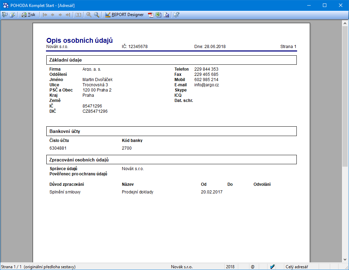Zoom in with magnifier plus icon
The width and height of the screenshot is (349, 270).
click(89, 15)
